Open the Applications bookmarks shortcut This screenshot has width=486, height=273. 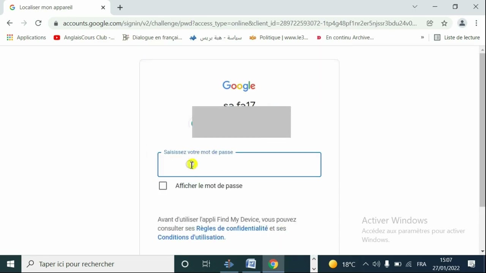pos(26,38)
